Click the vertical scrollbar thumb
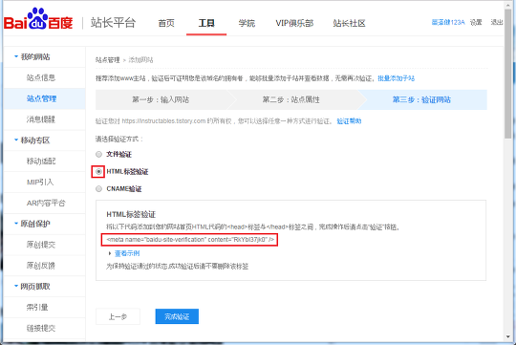The height and width of the screenshot is (345, 516). 507,75
